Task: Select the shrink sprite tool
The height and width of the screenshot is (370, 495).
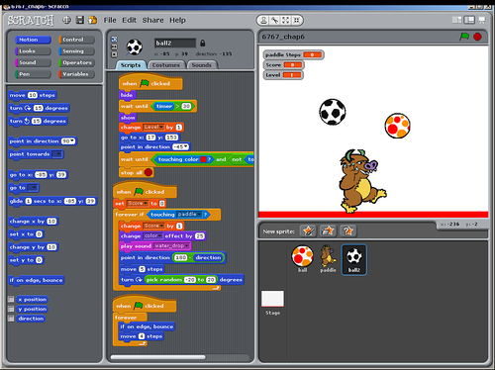Action: pyautogui.click(x=297, y=21)
